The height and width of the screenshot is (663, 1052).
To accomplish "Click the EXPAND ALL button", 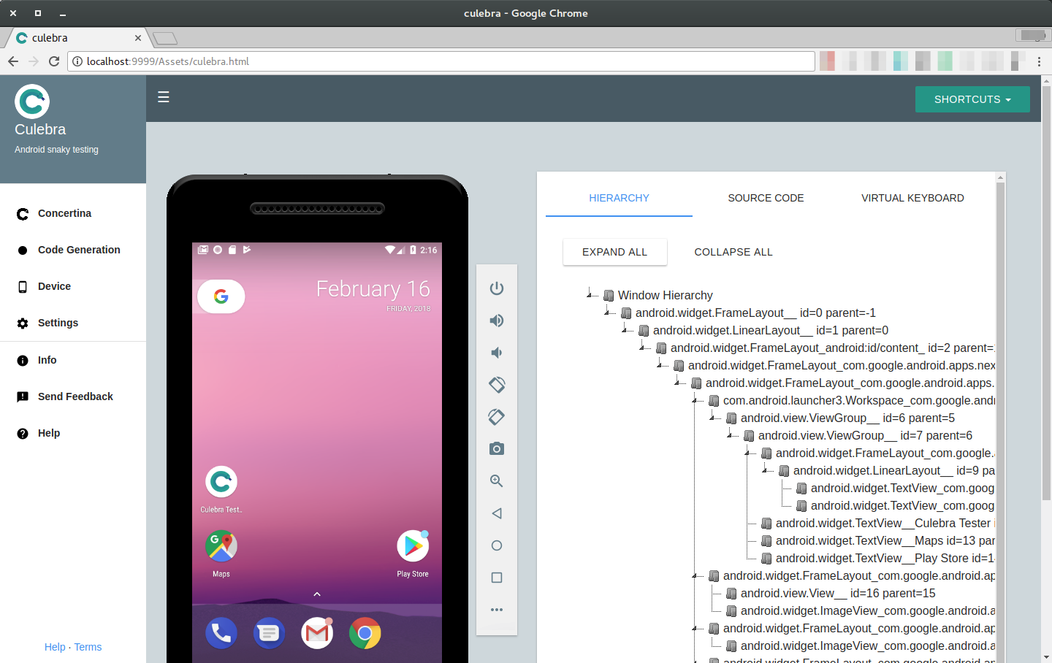I will (x=614, y=252).
